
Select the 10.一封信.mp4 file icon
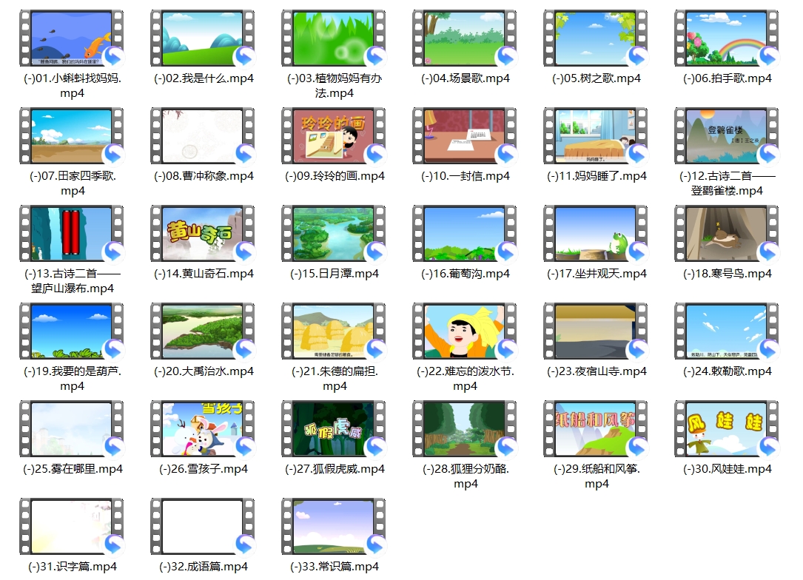[x=465, y=136]
